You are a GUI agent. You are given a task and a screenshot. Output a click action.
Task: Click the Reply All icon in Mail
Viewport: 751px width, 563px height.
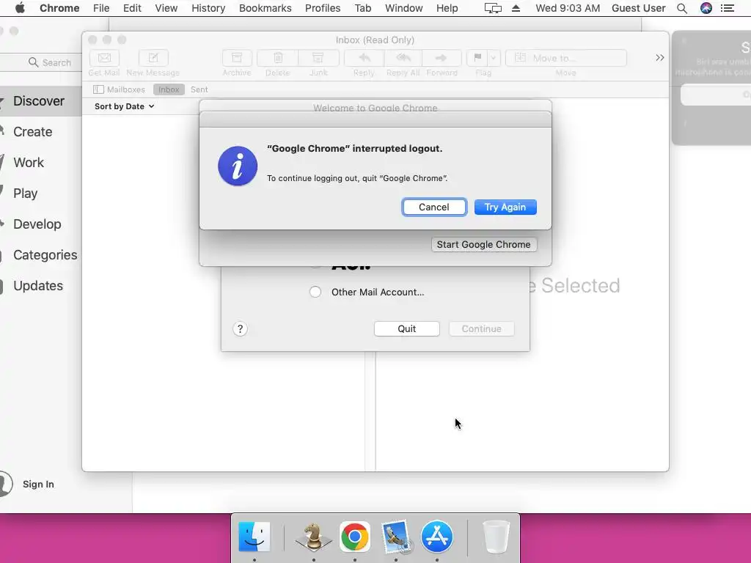[x=403, y=58]
